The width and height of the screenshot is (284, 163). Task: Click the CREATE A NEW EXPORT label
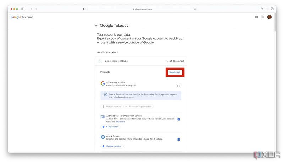click(x=107, y=53)
